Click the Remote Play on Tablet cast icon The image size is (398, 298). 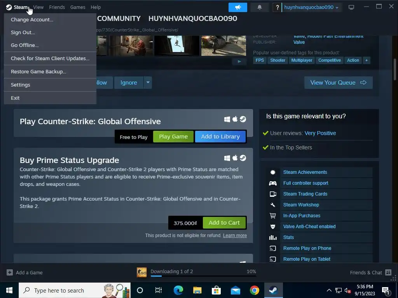(273, 259)
